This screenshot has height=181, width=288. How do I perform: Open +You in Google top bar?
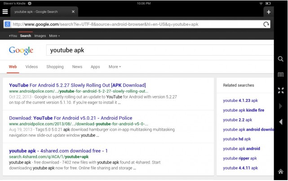pos(13,36)
